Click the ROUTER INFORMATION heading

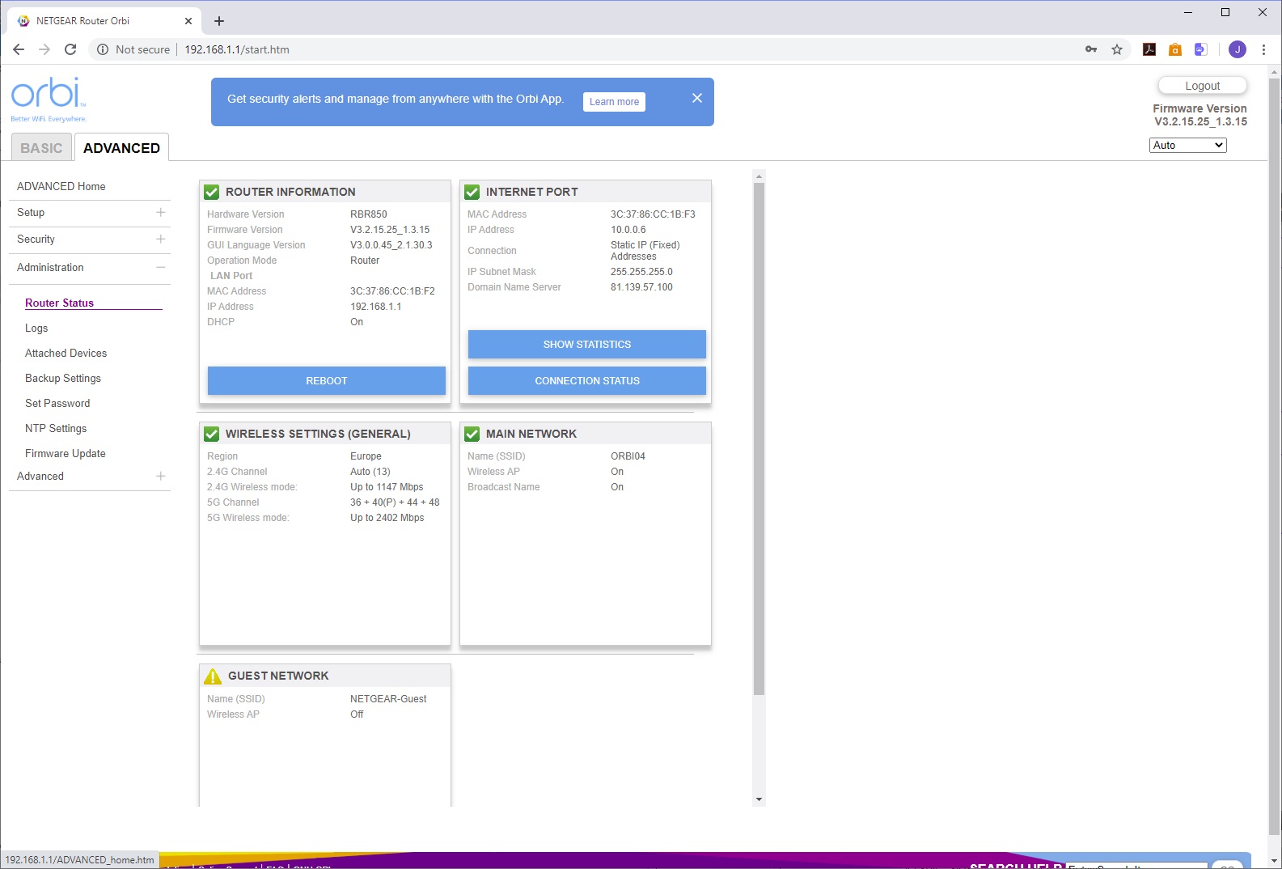[x=290, y=192]
